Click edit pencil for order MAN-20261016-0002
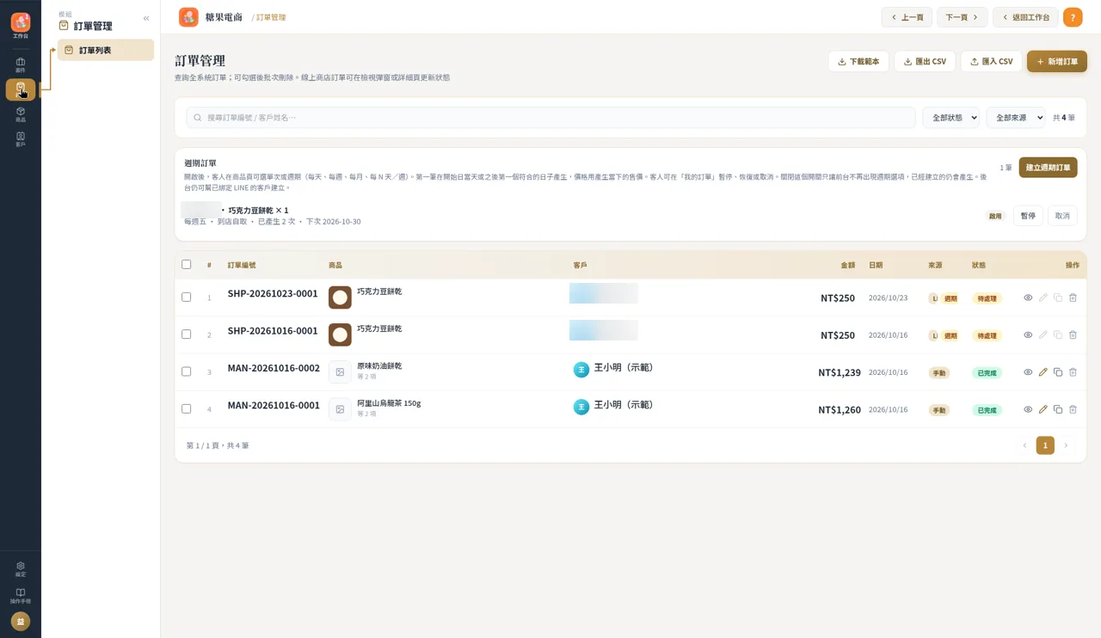This screenshot has height=638, width=1101. tap(1043, 372)
